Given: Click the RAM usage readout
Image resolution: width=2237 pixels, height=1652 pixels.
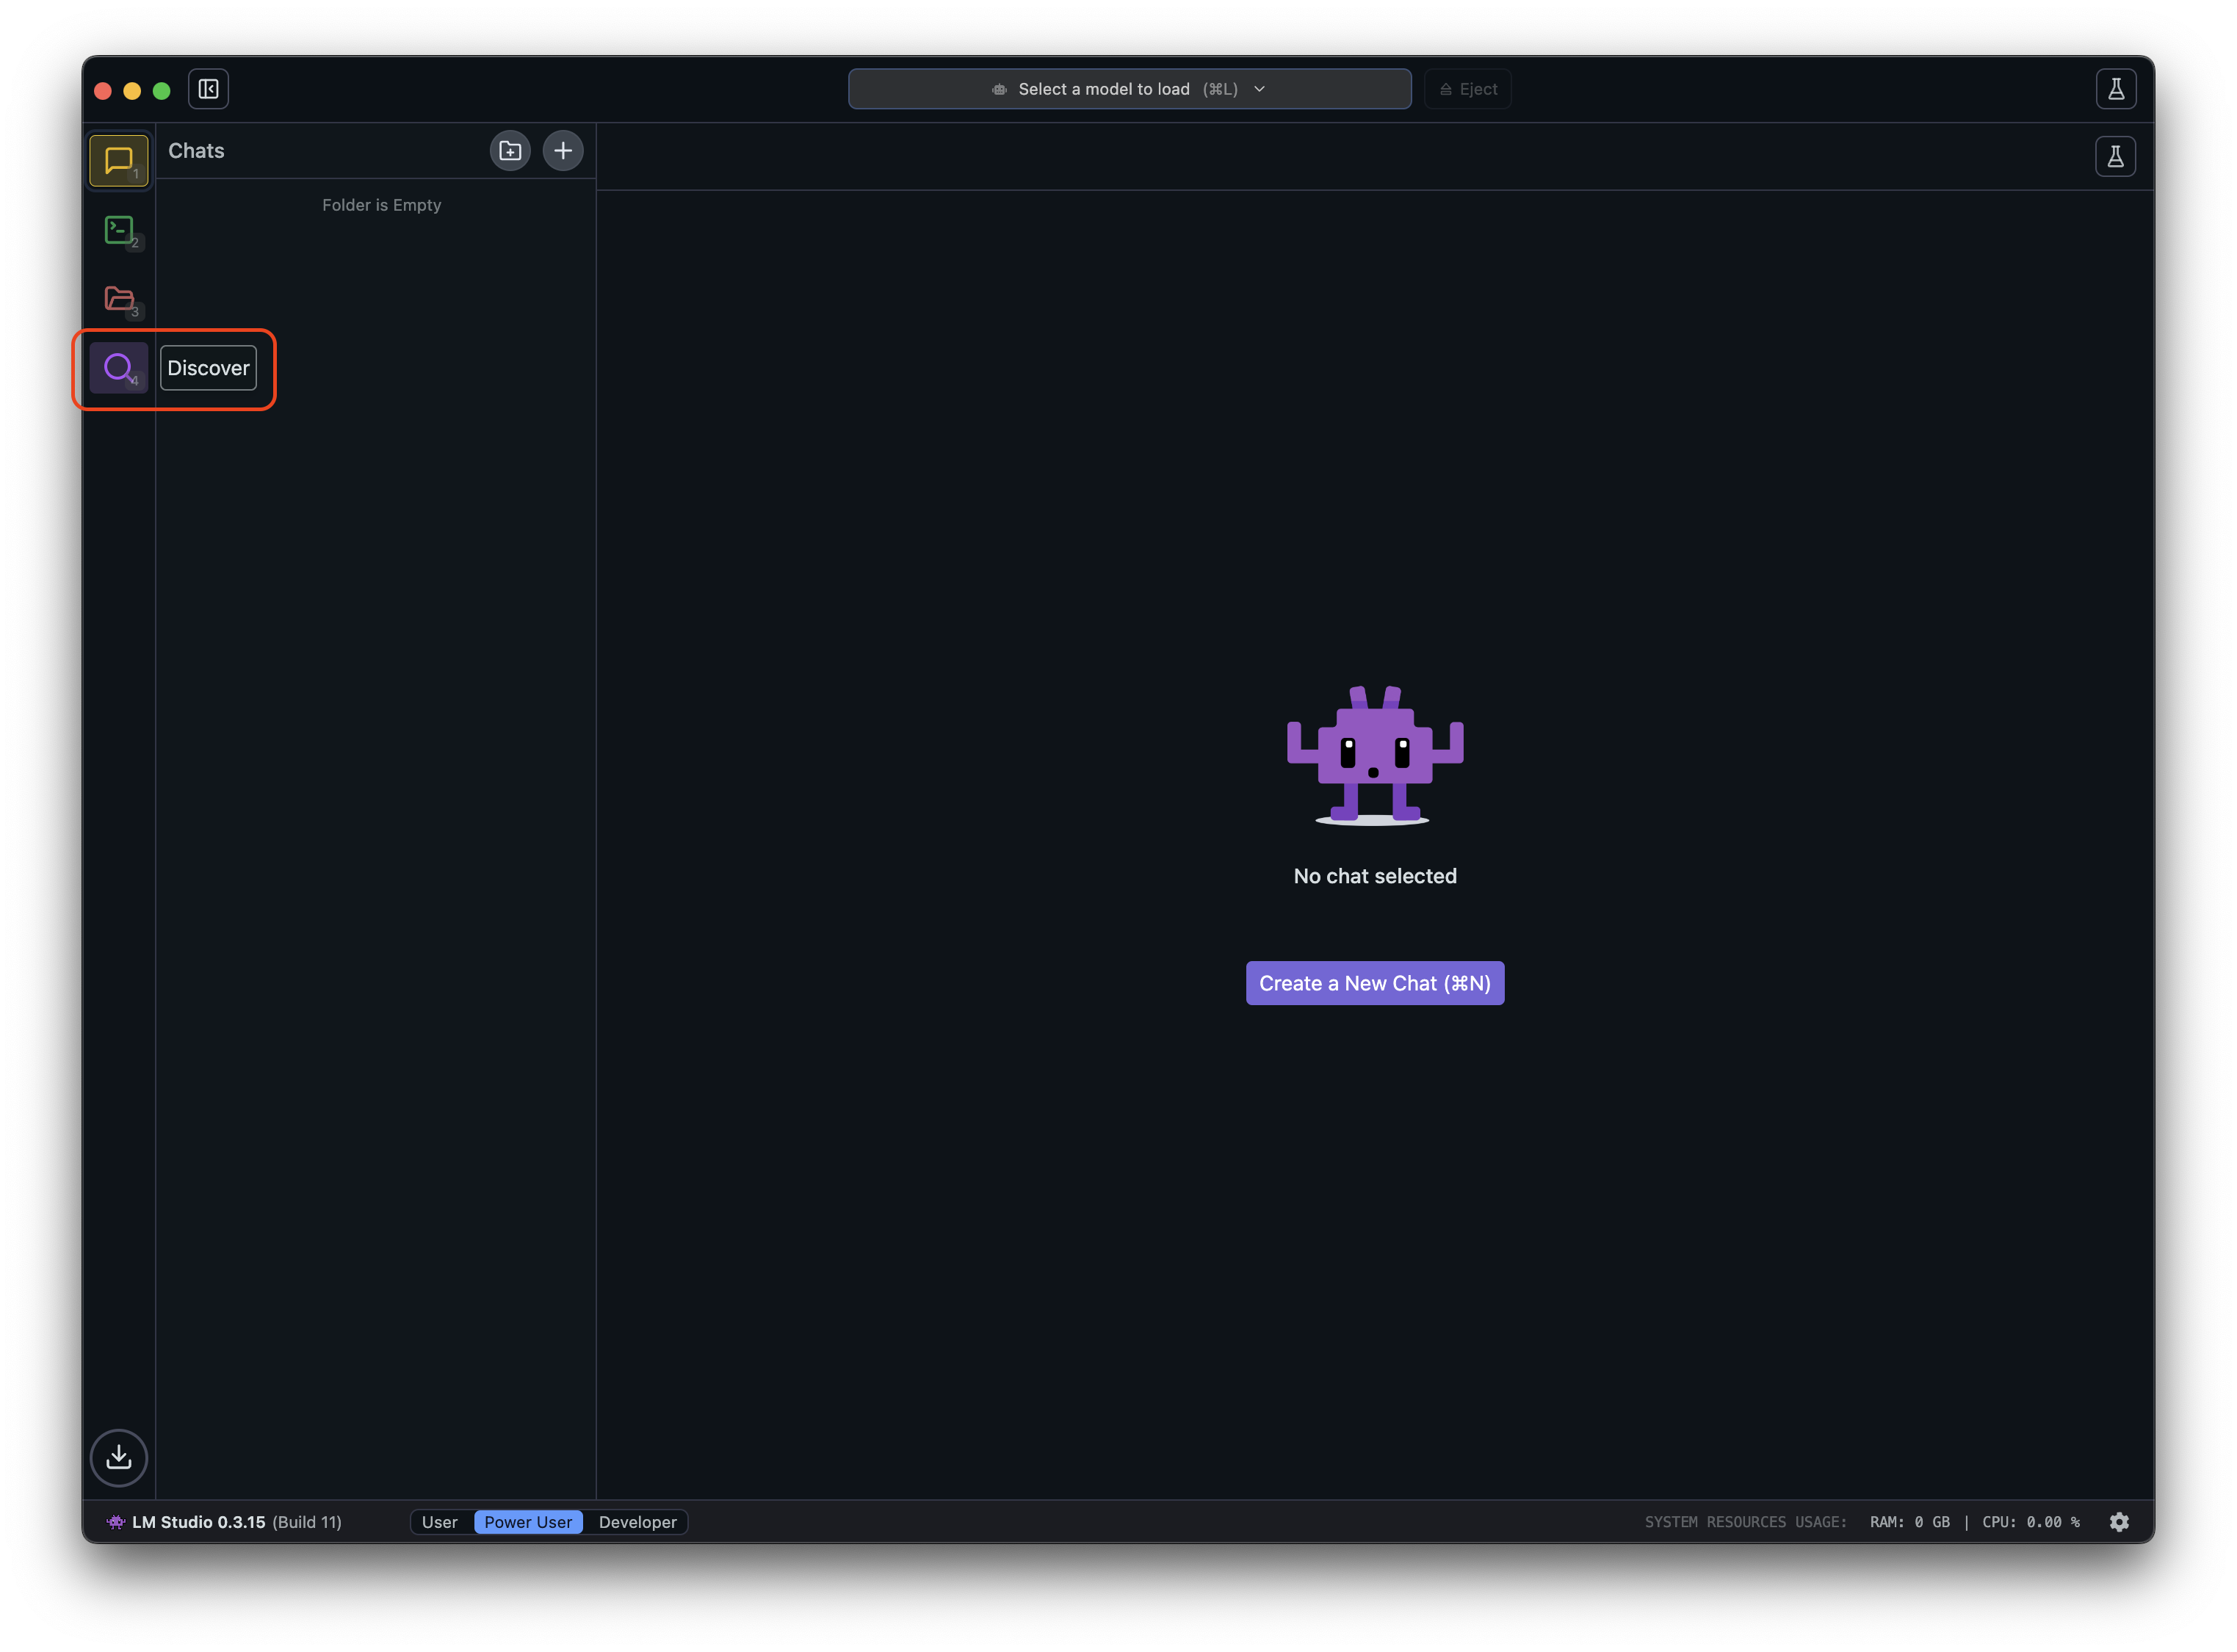Looking at the screenshot, I should [1909, 1521].
